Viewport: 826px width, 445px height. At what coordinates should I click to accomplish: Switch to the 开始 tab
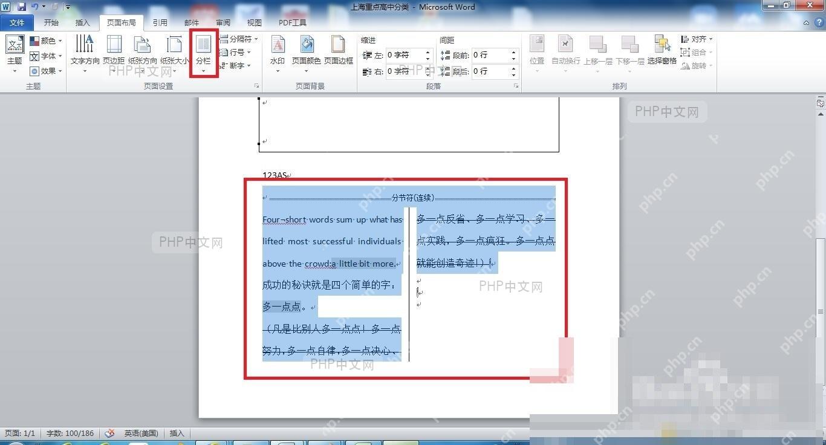[x=51, y=23]
